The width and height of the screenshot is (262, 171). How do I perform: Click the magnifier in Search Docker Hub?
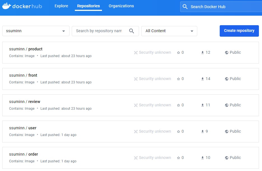tap(185, 6)
